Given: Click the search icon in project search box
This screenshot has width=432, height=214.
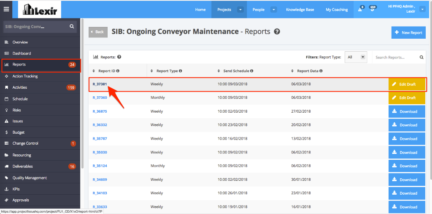Looking at the screenshot, I should (x=72, y=26).
